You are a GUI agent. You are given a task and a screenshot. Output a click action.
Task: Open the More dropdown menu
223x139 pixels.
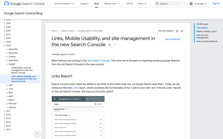142,4
